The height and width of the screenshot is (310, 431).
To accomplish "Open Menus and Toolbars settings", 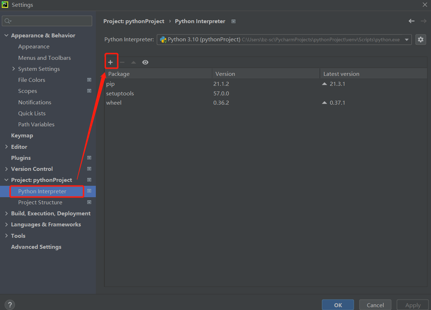I will (45, 58).
